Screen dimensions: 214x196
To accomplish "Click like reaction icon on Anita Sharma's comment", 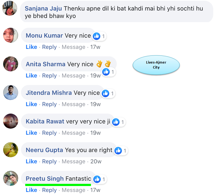I will point(106,72).
